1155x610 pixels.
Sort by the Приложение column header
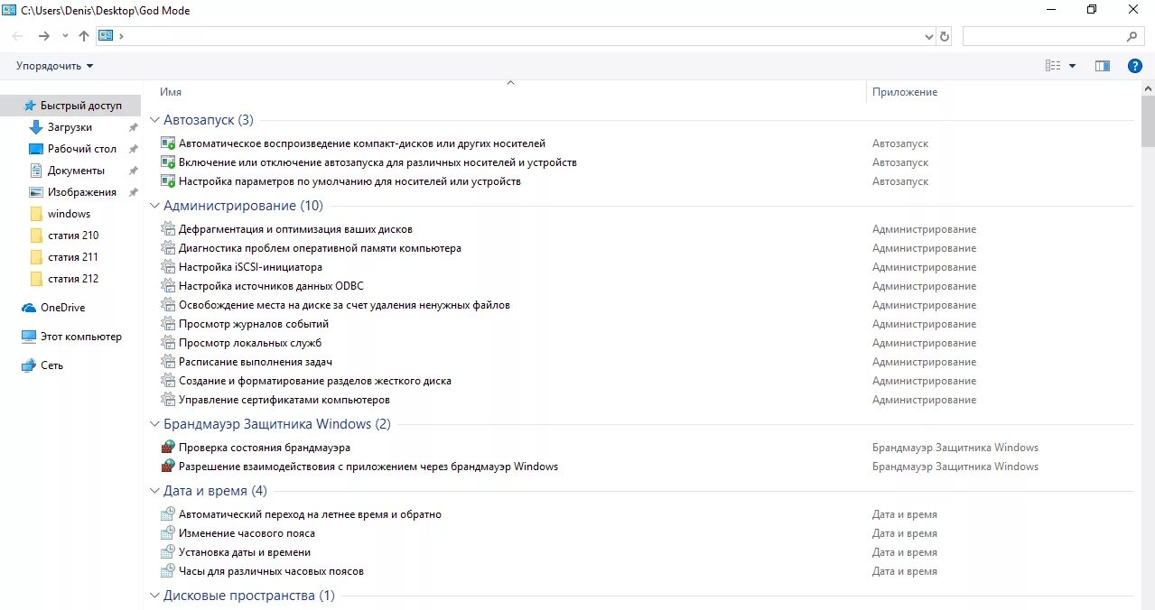click(x=905, y=92)
